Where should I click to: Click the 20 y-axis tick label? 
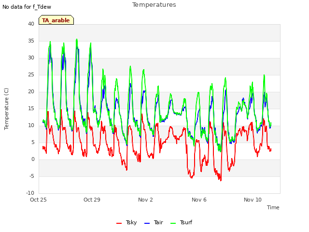tap(31, 91)
